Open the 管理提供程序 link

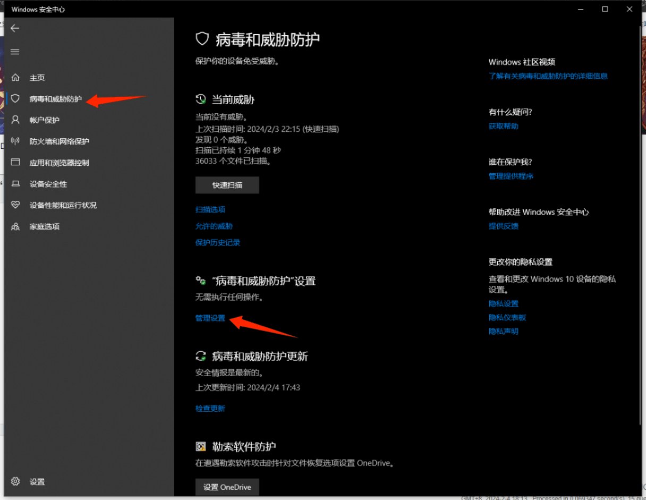pos(511,176)
